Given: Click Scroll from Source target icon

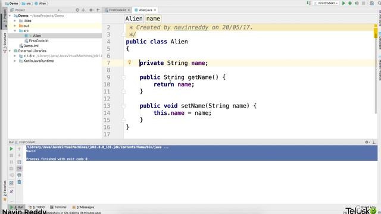Looking at the screenshot, I should [77, 10].
